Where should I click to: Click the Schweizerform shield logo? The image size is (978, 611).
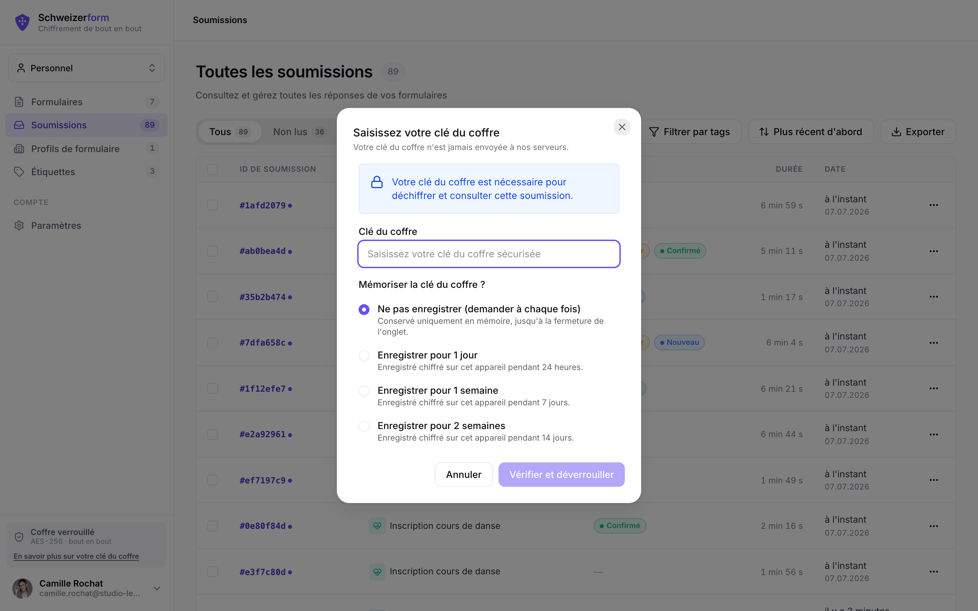pyautogui.click(x=22, y=22)
